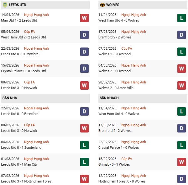The height and width of the screenshot is (185, 188).
Task: Click the L badge for Leeds 0-1 Man City
Action: (84, 162)
